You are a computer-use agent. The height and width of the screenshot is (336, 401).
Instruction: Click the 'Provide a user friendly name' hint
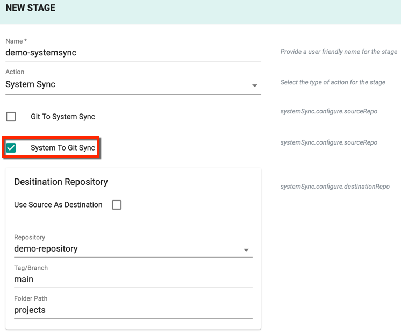339,52
